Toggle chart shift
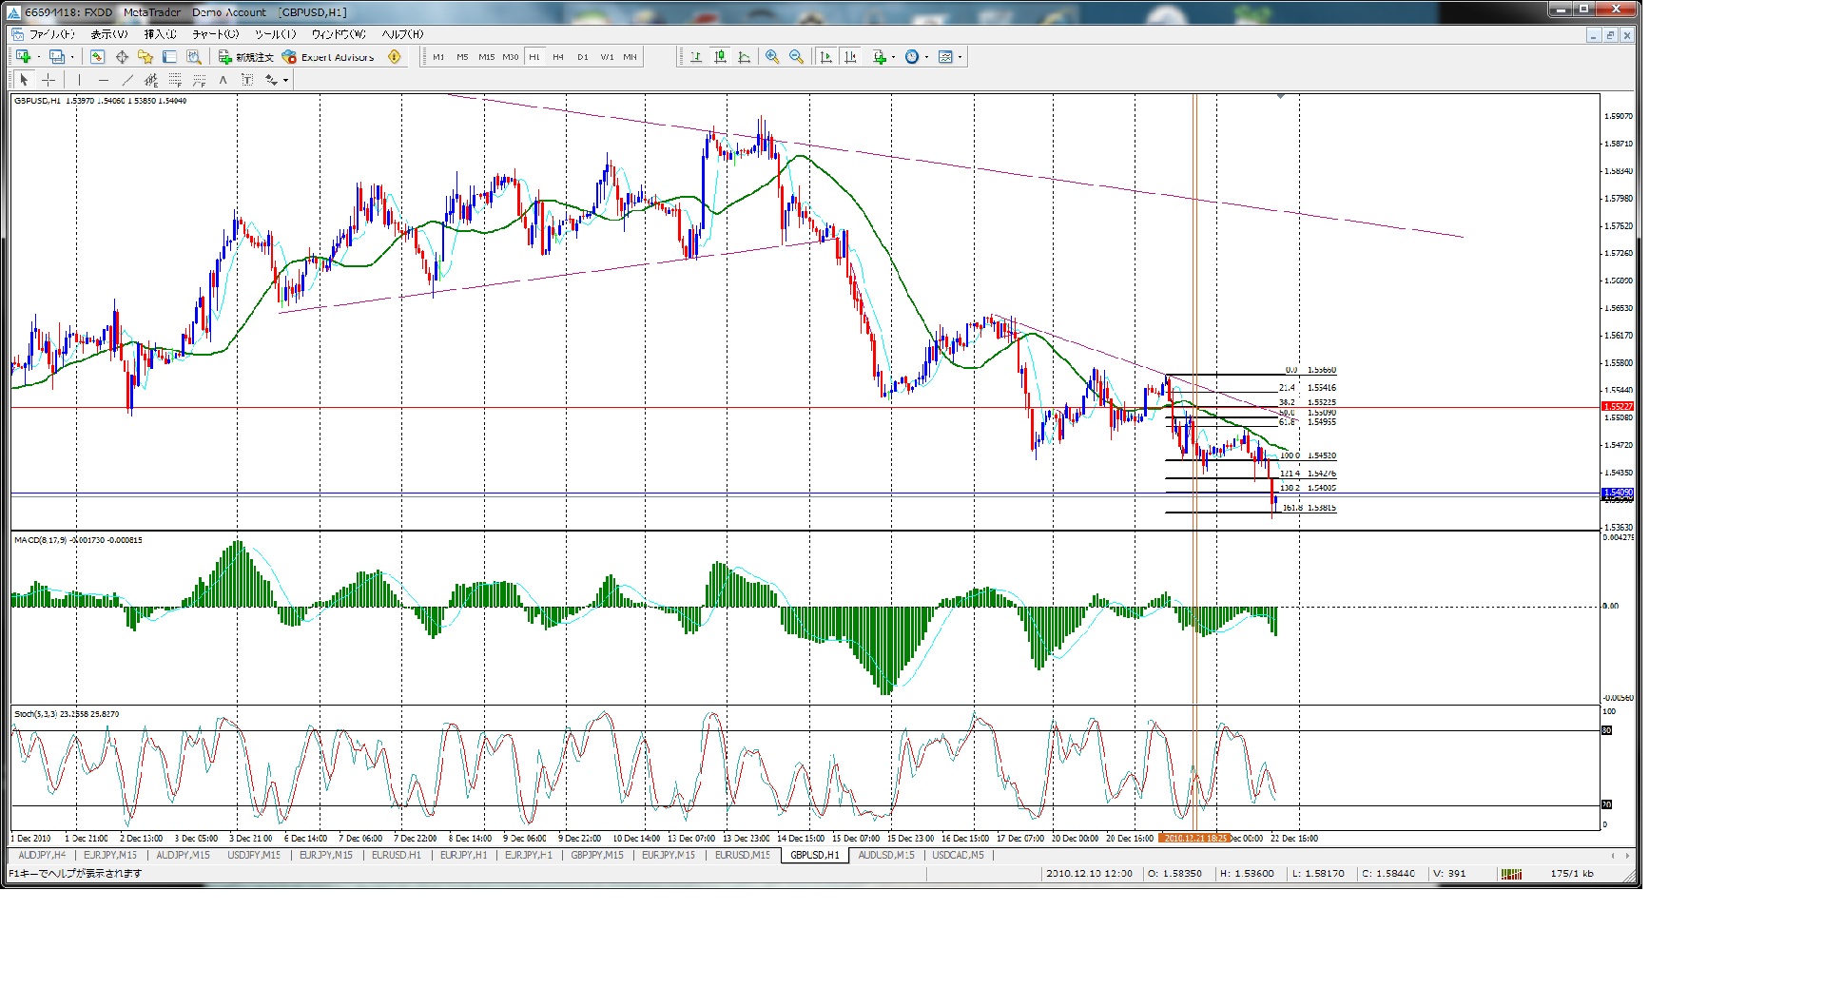The width and height of the screenshot is (1824, 987). (851, 57)
